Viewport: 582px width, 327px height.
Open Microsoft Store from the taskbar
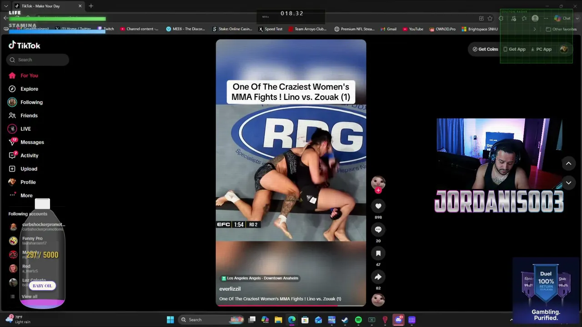[305, 320]
